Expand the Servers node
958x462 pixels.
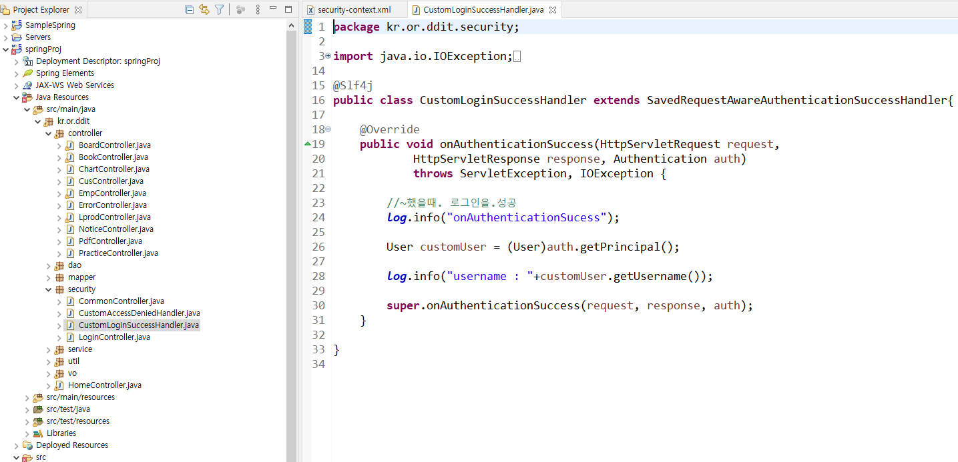tap(6, 37)
